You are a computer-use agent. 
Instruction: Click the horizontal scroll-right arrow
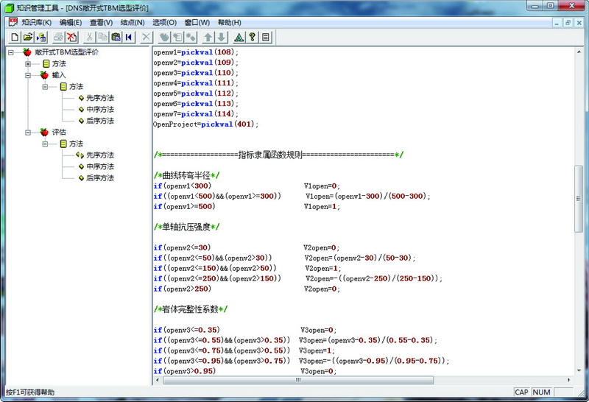point(568,380)
